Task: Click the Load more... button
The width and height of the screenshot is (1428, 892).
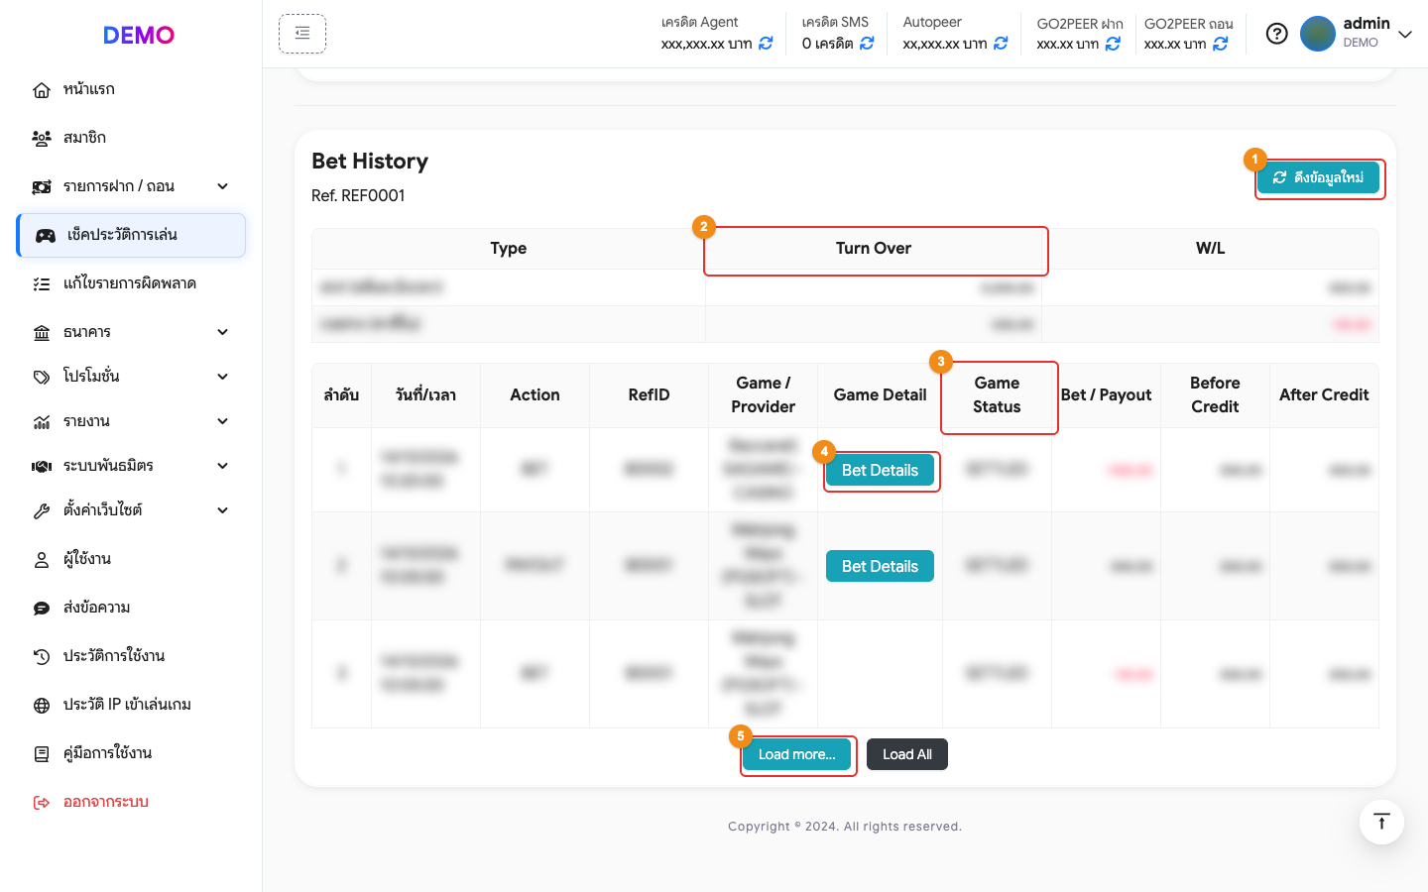Action: point(796,754)
